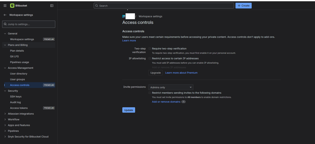Expand the Pipelines section
This screenshot has height=144, width=315.
(x=5, y=131)
